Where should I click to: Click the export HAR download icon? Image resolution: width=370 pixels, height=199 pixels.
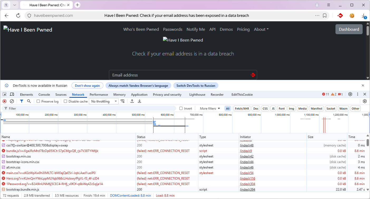tap(140, 101)
